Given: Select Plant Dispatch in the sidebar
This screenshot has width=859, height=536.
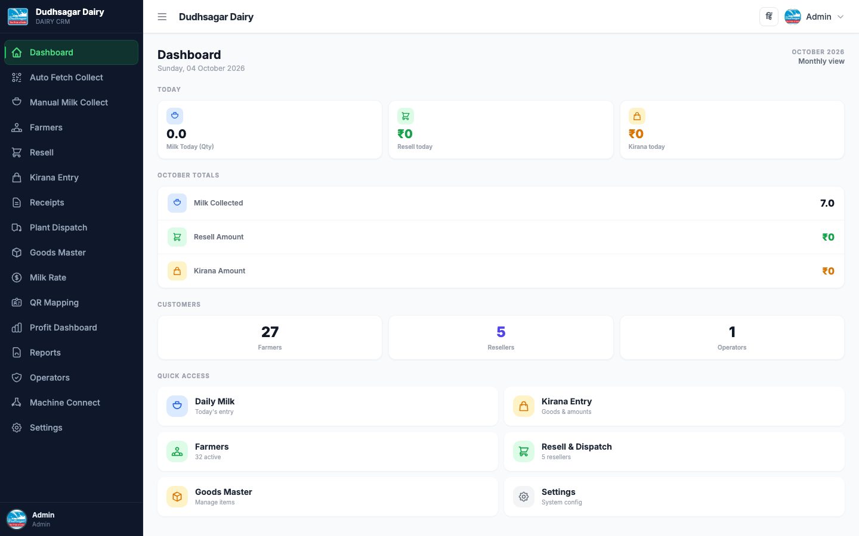Looking at the screenshot, I should 72,228.
